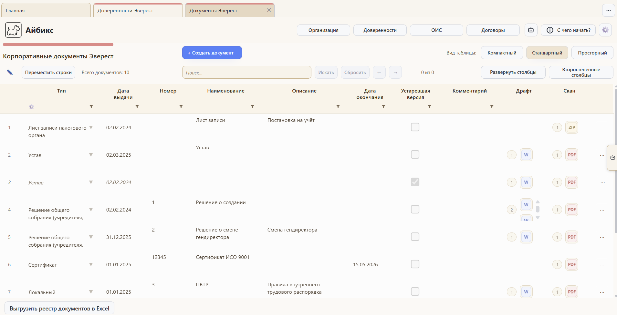Click Создать документ button
617x315 pixels.
click(212, 53)
